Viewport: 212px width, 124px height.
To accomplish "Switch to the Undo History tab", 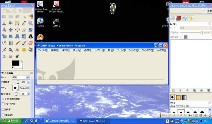I will coord(191,18).
